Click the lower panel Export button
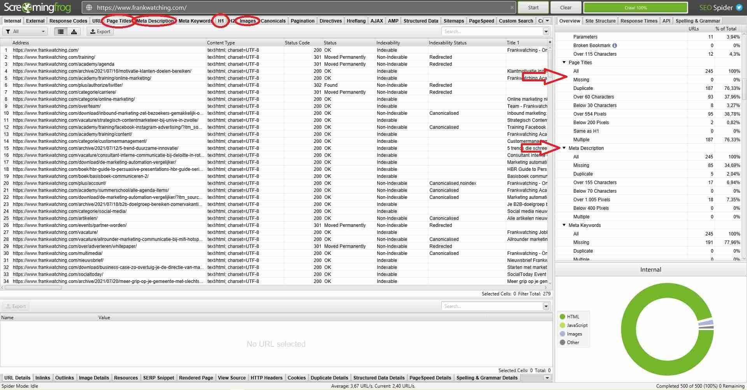The width and height of the screenshot is (747, 390). [15, 306]
